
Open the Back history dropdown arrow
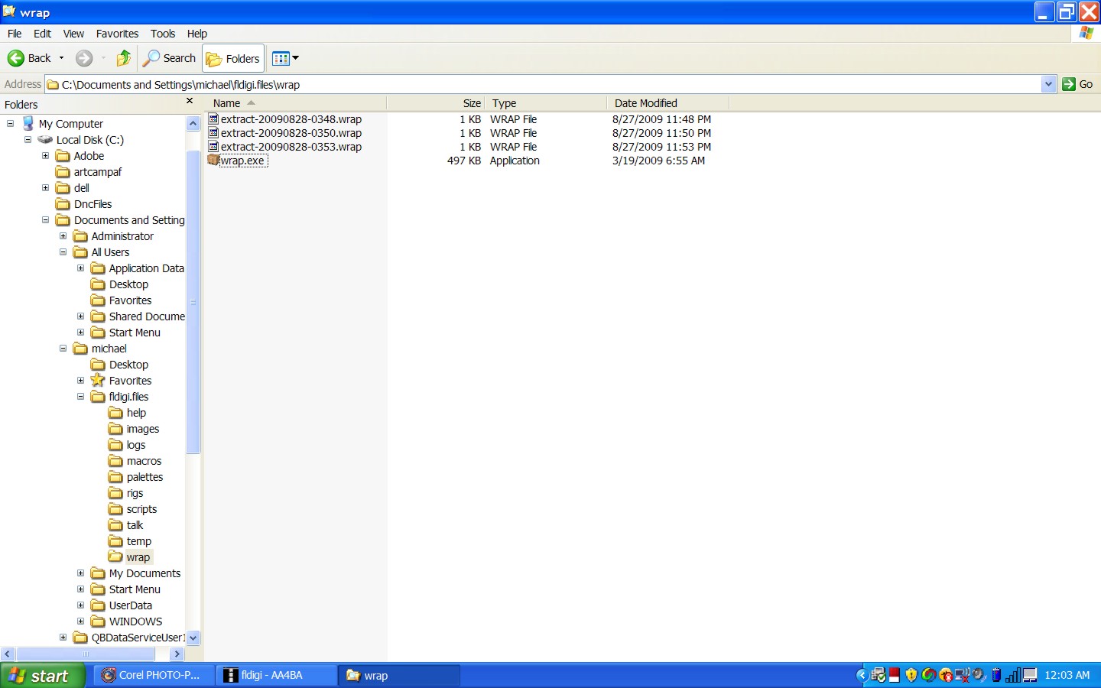[62, 58]
